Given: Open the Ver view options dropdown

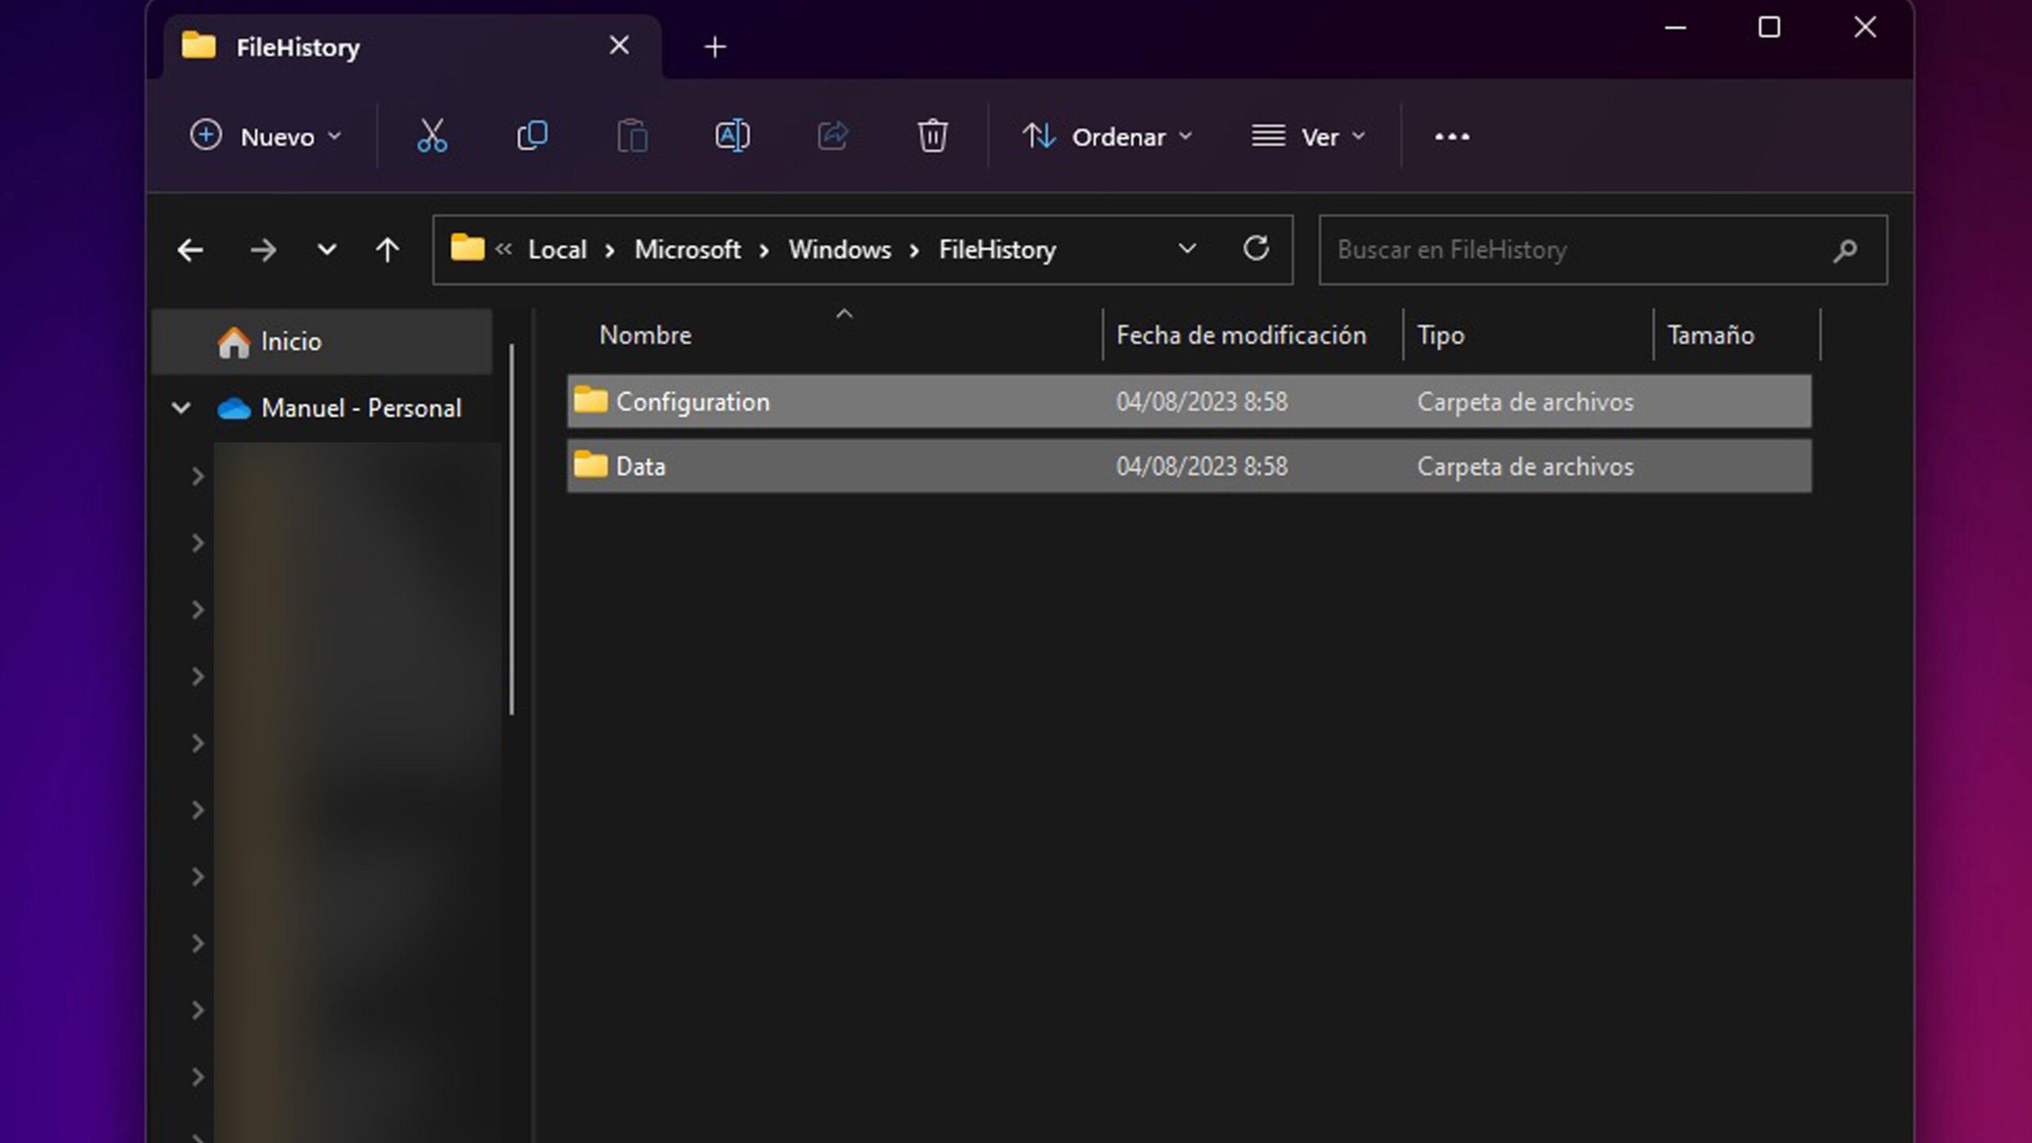Looking at the screenshot, I should click(x=1308, y=137).
